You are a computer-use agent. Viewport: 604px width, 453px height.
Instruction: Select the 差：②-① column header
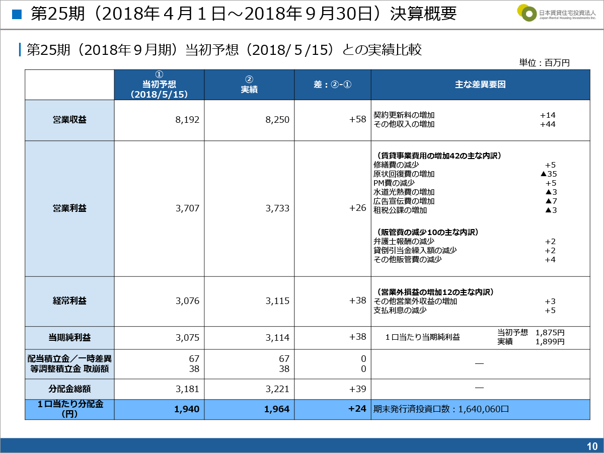pos(332,85)
